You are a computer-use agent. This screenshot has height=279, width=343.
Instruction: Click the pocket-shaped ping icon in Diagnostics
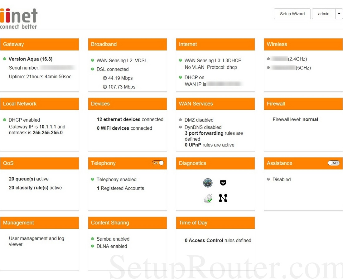tap(223, 183)
